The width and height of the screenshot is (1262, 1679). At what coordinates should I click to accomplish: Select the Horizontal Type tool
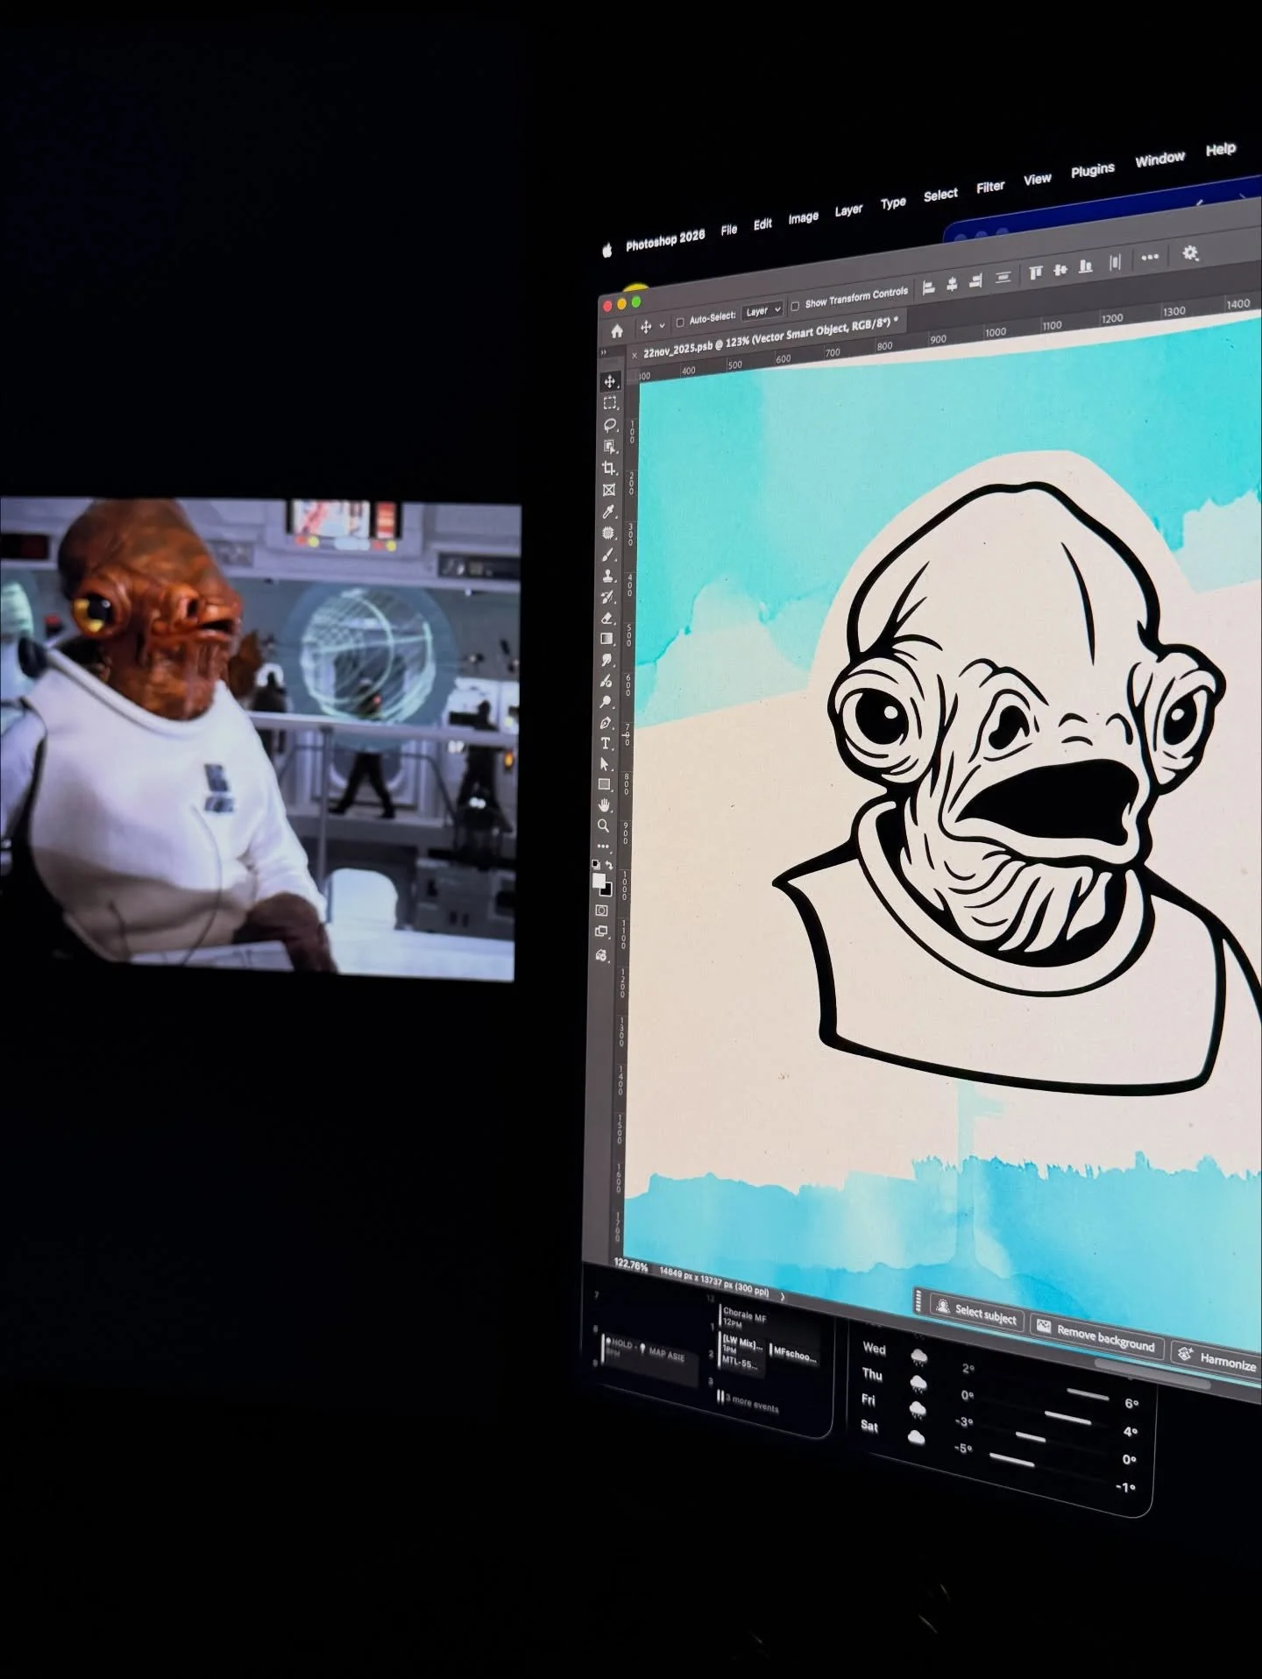pos(606,743)
